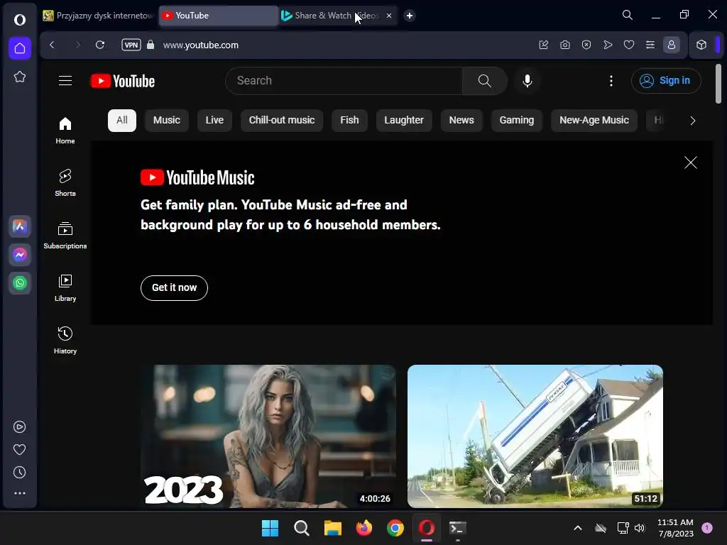Dismiss the YouTube Music banner
The height and width of the screenshot is (545, 727).
click(x=690, y=163)
